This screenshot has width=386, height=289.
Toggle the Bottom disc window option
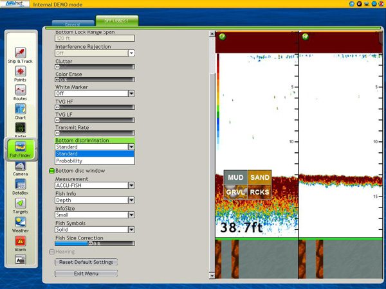pos(52,171)
